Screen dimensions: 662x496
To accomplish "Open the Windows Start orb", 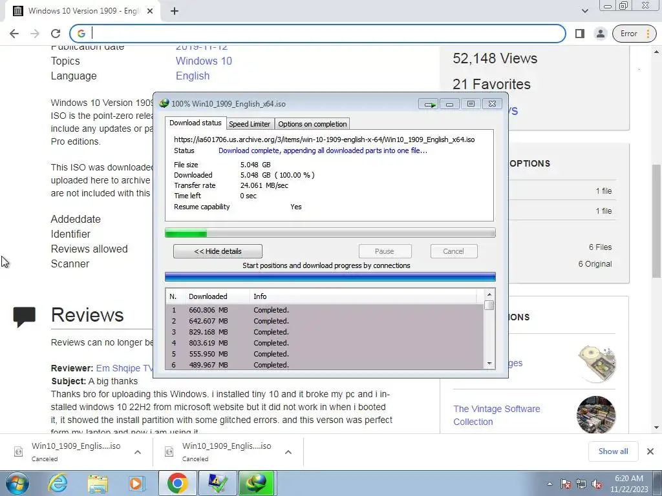I will tap(17, 483).
